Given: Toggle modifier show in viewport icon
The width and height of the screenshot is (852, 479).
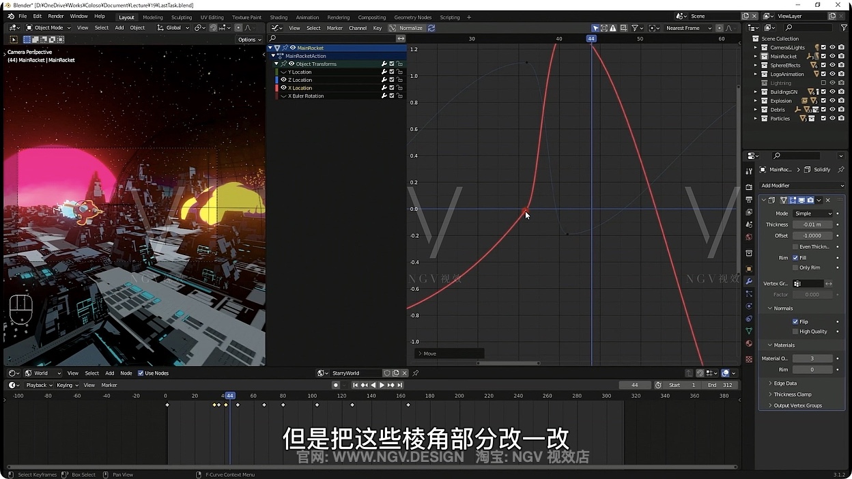Looking at the screenshot, I should (x=801, y=200).
